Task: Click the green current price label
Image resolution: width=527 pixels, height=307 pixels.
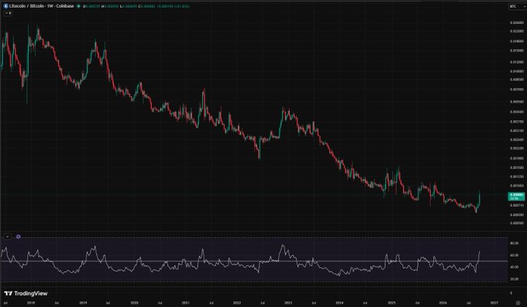Action: 516,196
